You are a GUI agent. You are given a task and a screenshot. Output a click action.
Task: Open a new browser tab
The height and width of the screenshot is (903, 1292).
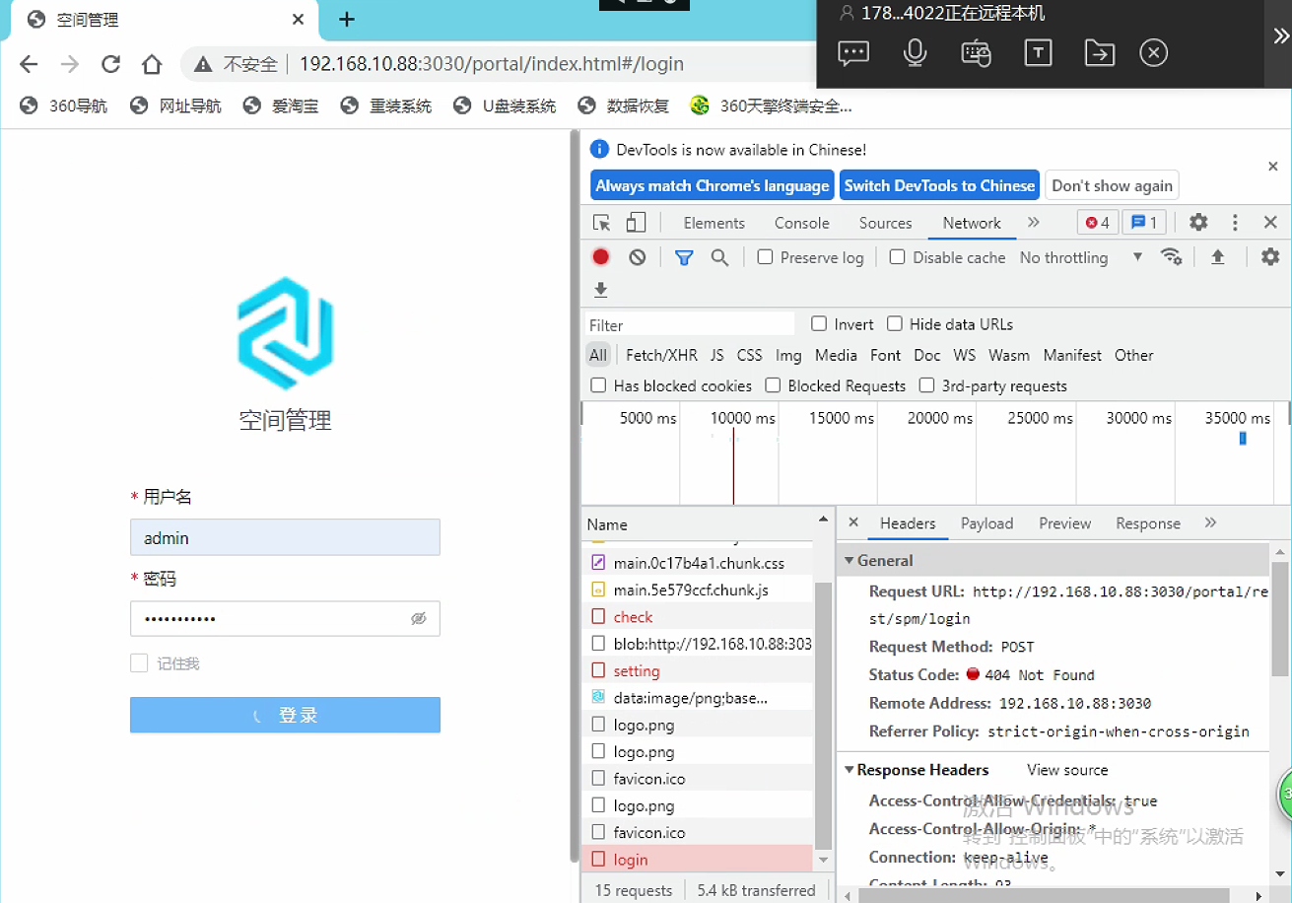click(347, 19)
